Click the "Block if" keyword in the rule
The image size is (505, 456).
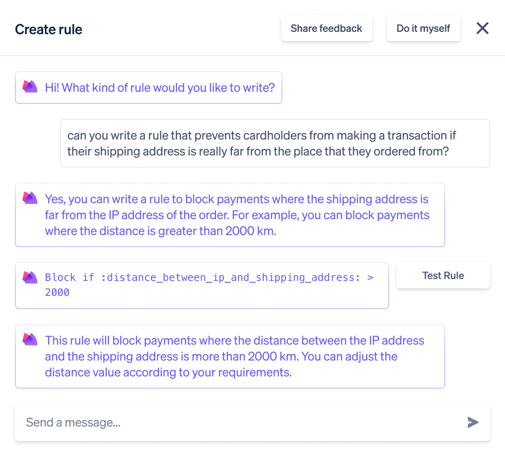point(70,277)
